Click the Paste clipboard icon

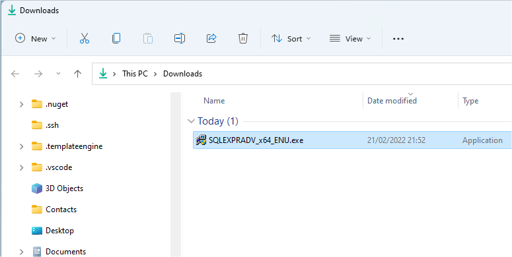coord(148,38)
